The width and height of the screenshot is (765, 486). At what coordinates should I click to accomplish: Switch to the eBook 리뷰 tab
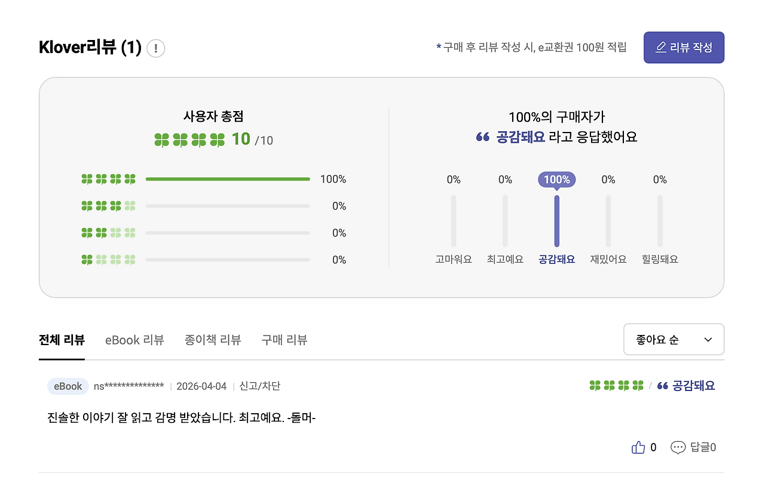[x=134, y=339]
